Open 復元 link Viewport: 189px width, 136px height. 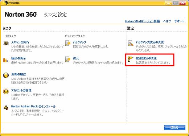tap(76, 58)
